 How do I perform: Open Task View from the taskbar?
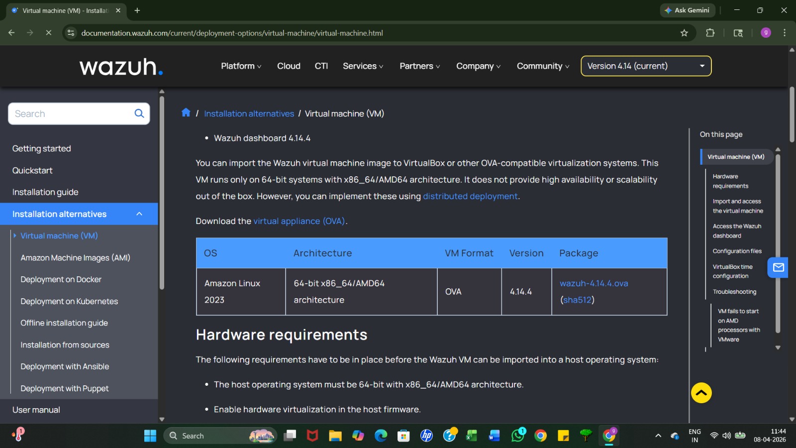290,436
